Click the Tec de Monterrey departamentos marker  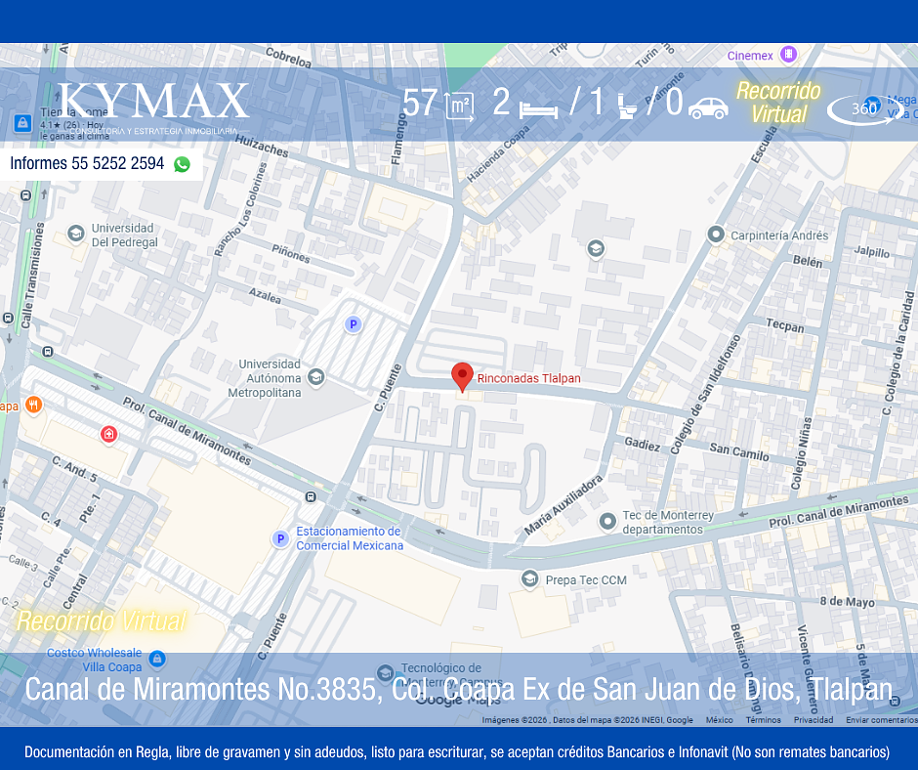click(607, 521)
